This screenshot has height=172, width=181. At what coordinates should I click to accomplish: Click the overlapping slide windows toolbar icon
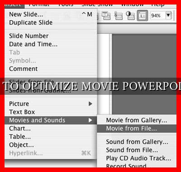[106, 16]
